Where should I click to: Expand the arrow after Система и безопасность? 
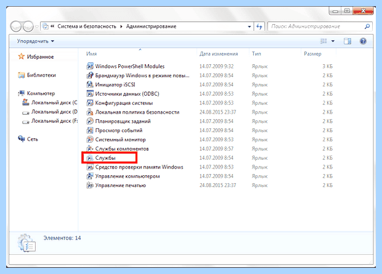(x=121, y=27)
